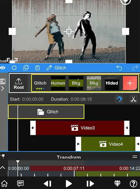The width and height of the screenshot is (140, 189).
Task: Play the video preview
Action: pyautogui.click(x=69, y=184)
